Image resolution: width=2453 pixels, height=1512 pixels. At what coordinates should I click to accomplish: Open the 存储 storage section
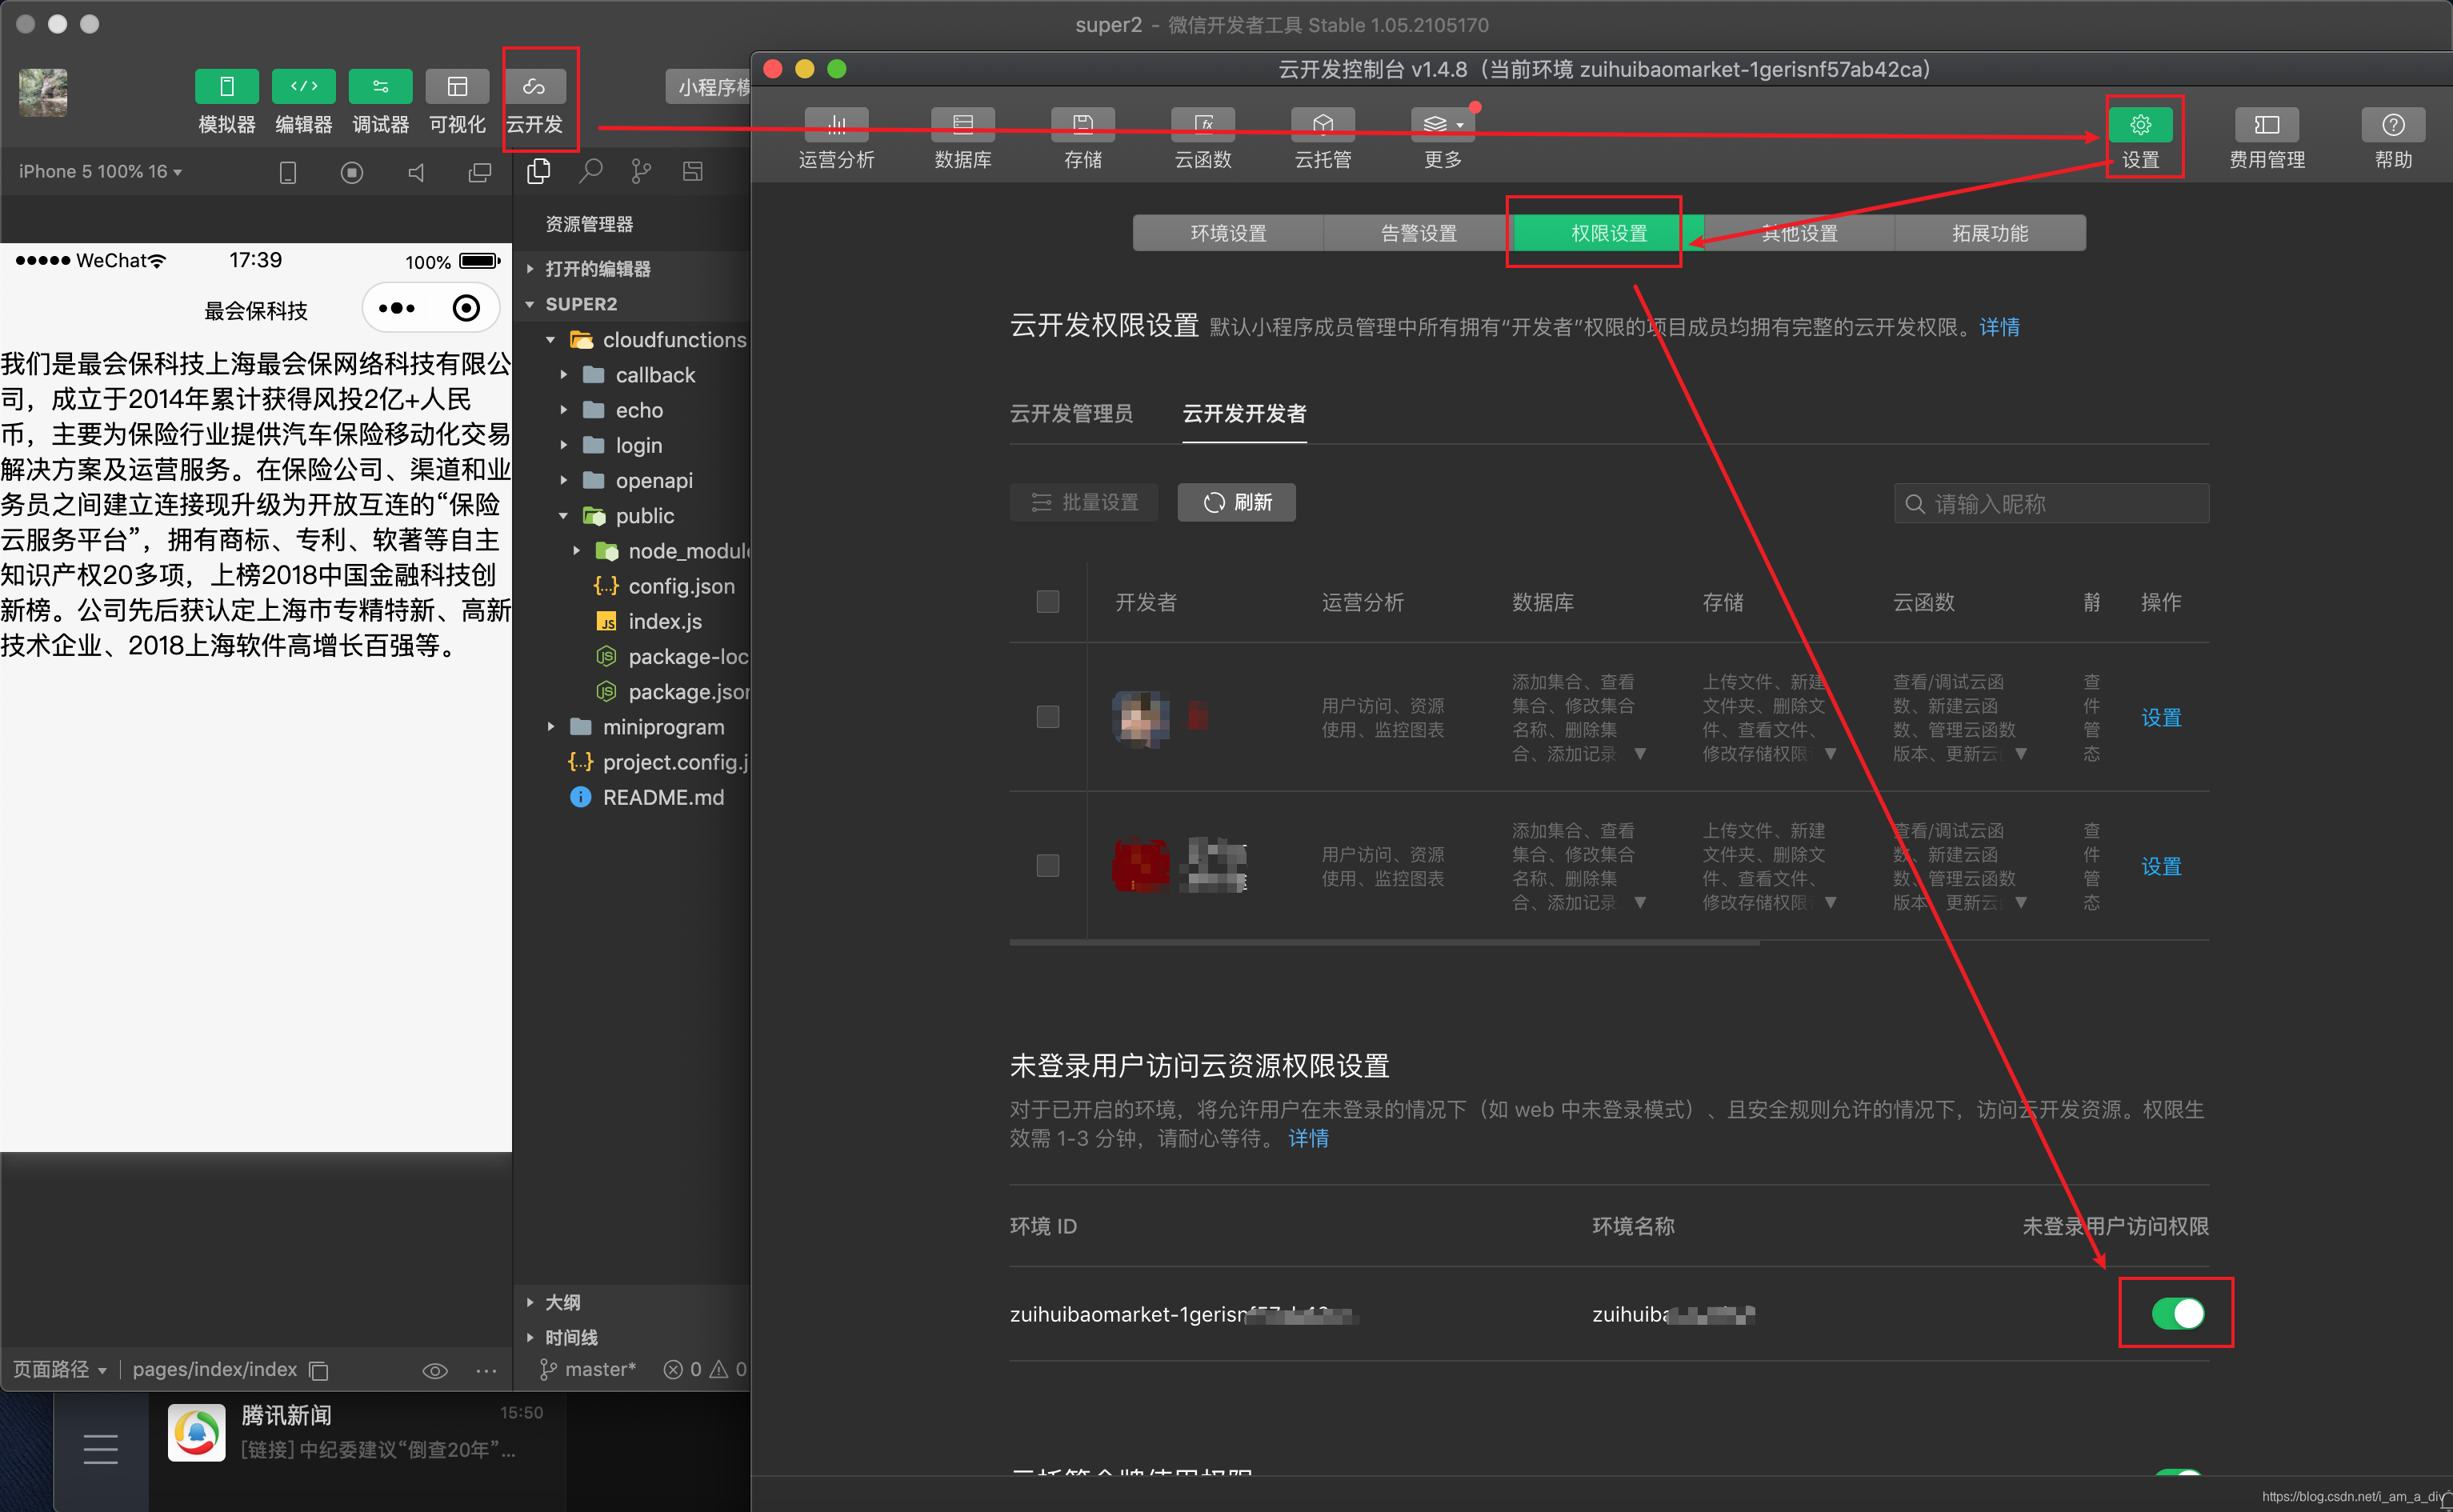point(1082,125)
